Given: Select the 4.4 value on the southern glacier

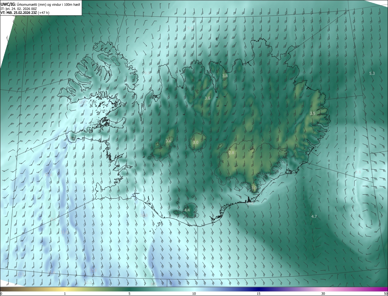Looking at the screenshot, I should tap(187, 210).
